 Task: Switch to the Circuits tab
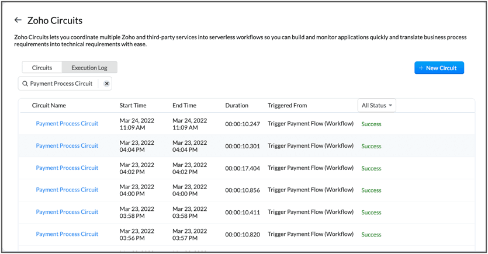pyautogui.click(x=42, y=68)
